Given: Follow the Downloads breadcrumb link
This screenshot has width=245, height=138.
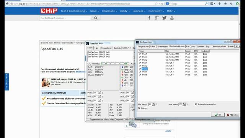Looking at the screenshot, I should 67,43.
